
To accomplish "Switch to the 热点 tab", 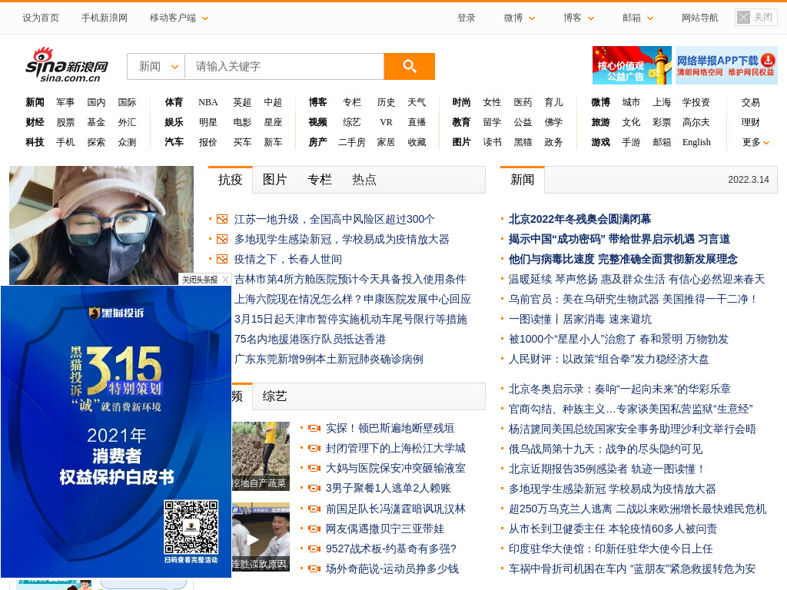I will coord(364,180).
